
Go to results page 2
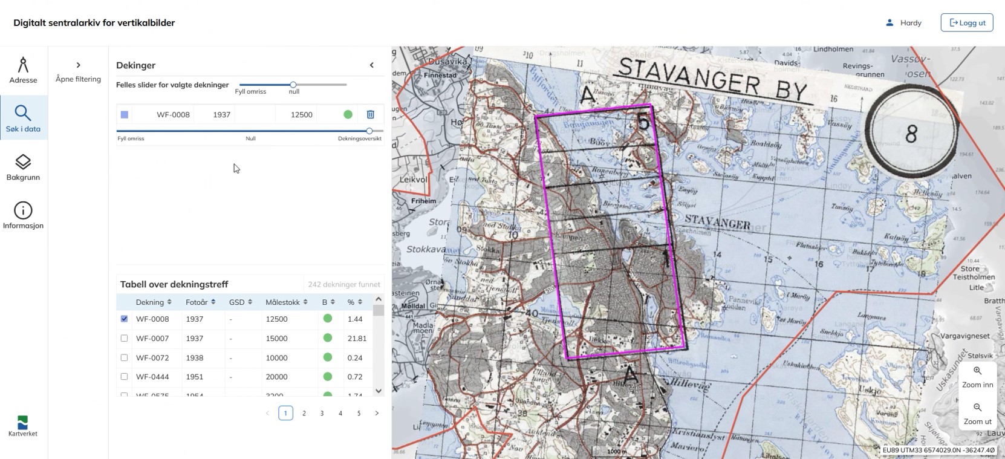pyautogui.click(x=304, y=413)
